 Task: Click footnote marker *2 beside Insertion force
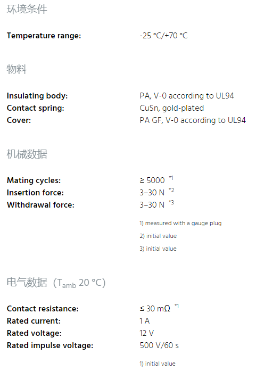[171, 190]
